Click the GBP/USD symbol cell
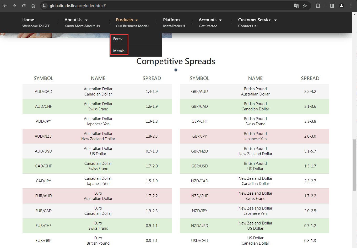 click(199, 166)
